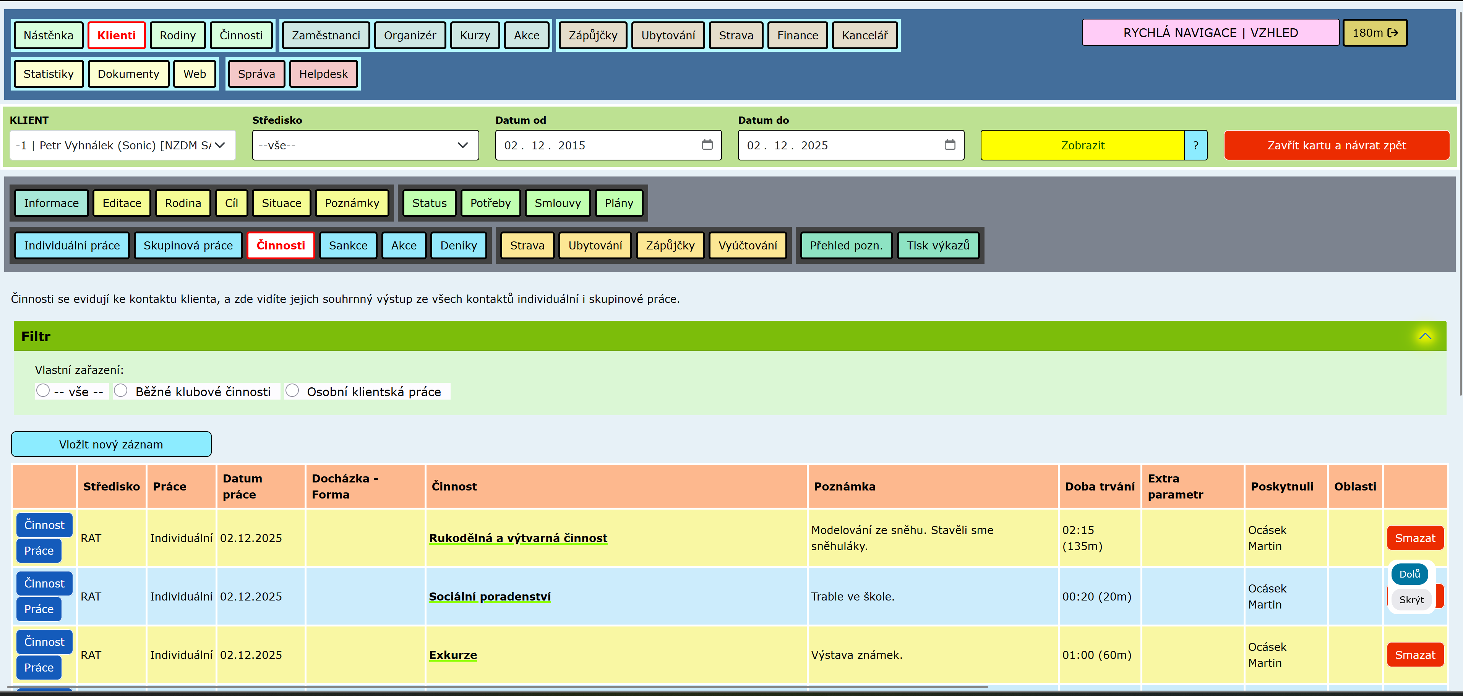Open the Zaměstnanci menu item
This screenshot has height=696, width=1463.
pos(325,35)
